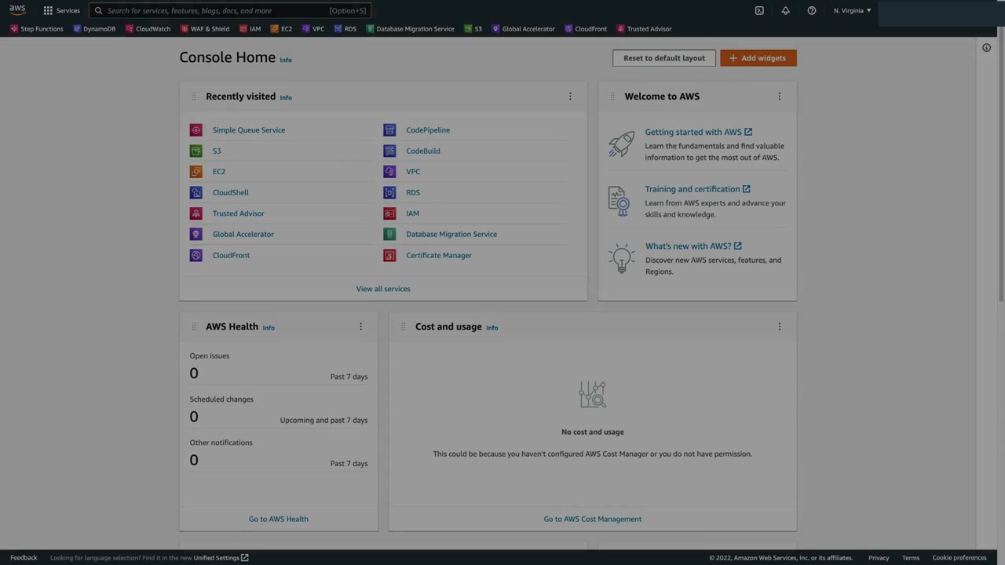The width and height of the screenshot is (1005, 565).
Task: Open the Cost and usage widget options menu
Action: (x=780, y=326)
